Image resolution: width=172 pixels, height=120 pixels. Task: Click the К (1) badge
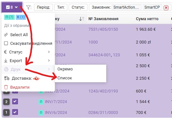[x=21, y=17]
